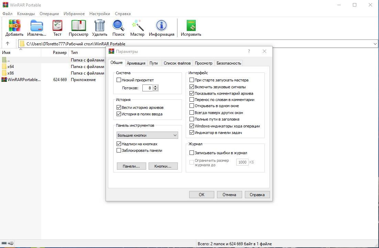Click the Панели... button

(x=131, y=166)
